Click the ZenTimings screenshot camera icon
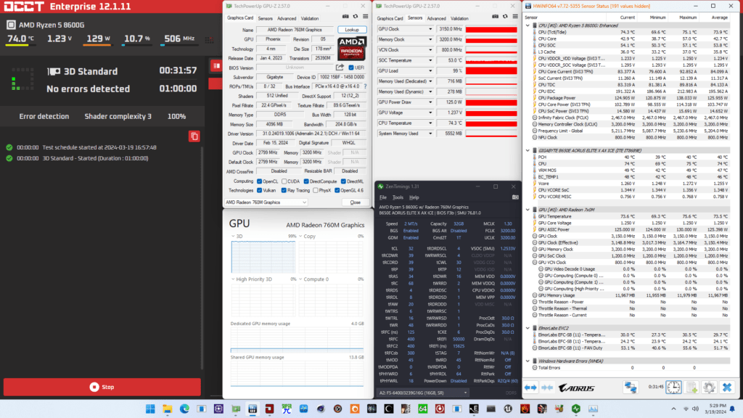The image size is (743, 418). click(x=515, y=197)
